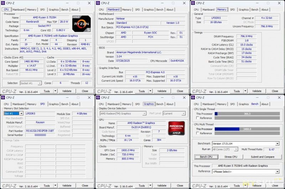The image size is (285, 189).
Task: Click Submit and Compare button
Action: 263,157
